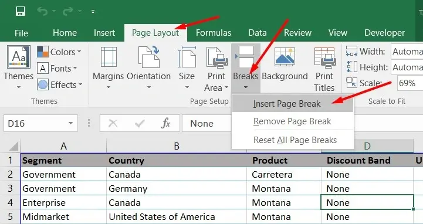Choose Insert Page Break from menu
Screen dimensions: 423x224
point(293,104)
